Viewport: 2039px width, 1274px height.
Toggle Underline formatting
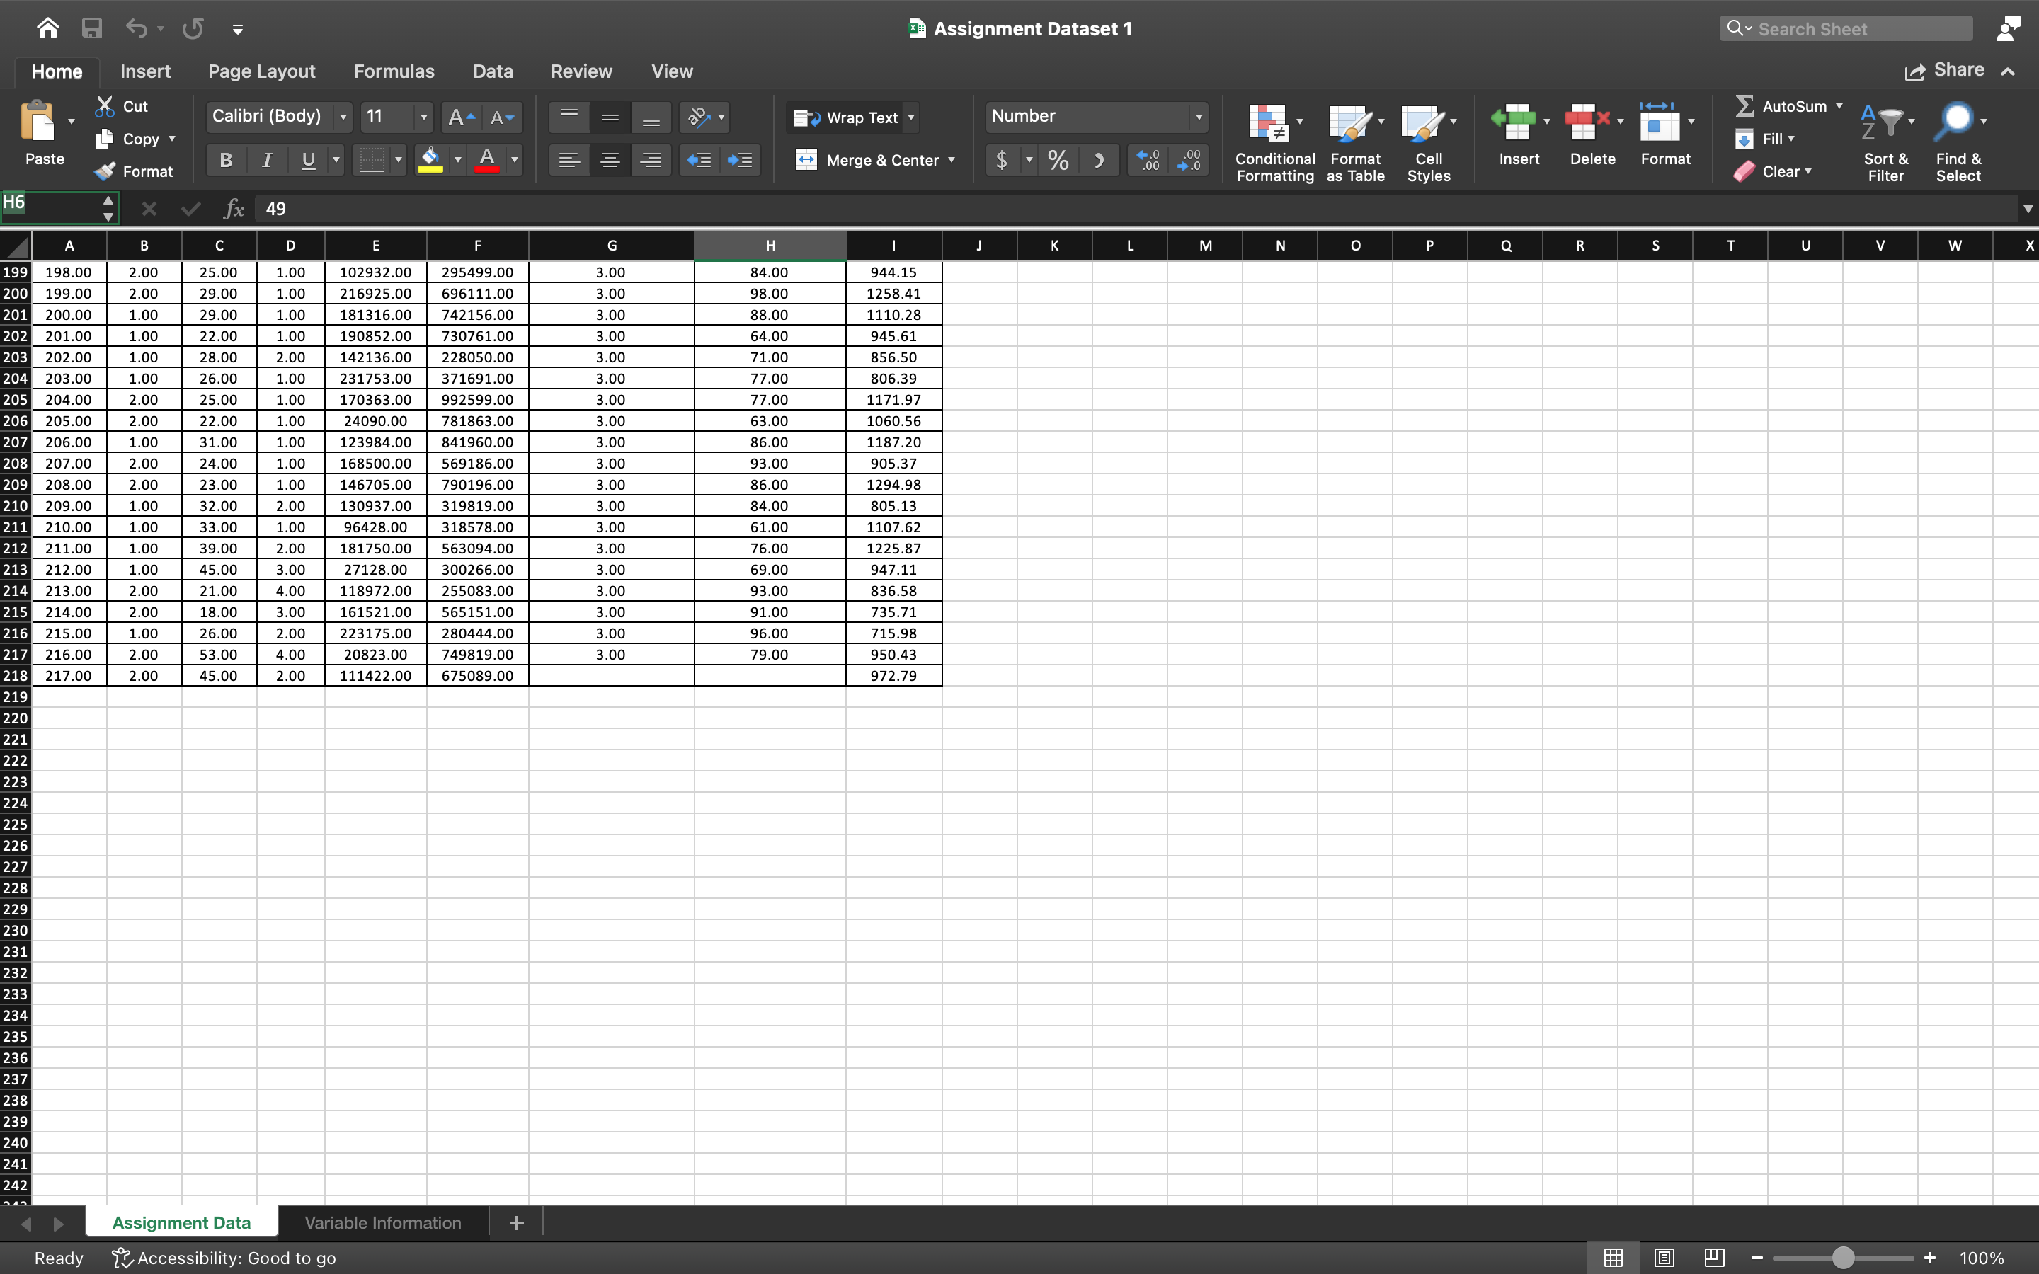307,159
